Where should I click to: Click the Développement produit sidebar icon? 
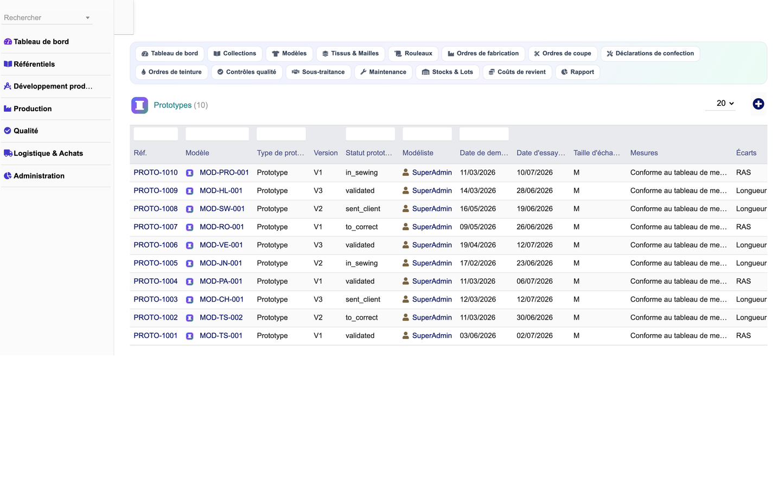coord(8,86)
